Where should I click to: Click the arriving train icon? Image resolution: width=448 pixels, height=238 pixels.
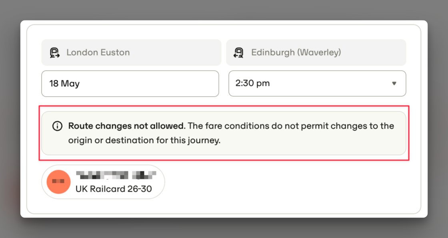click(x=238, y=52)
